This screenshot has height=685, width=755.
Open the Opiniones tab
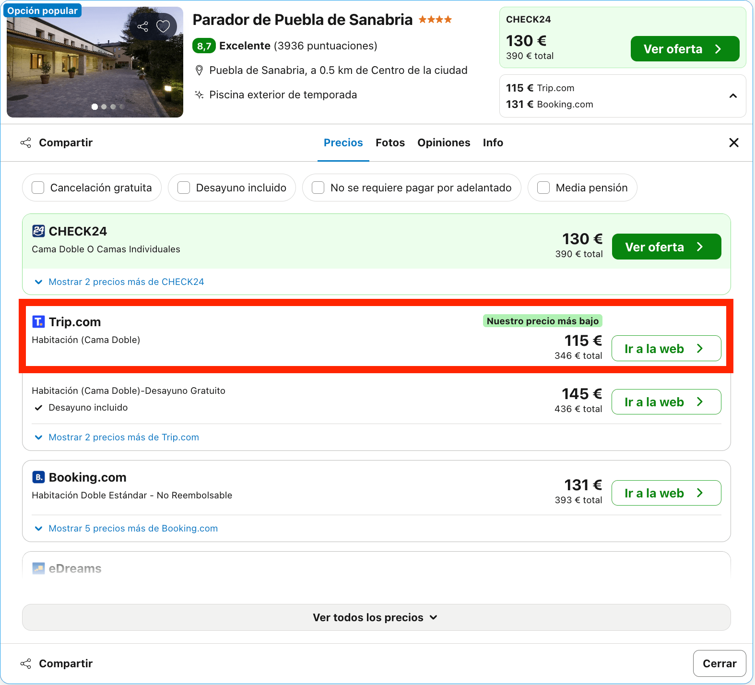[444, 142]
